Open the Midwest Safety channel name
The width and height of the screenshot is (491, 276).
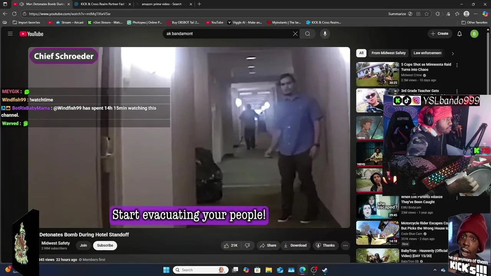pos(56,243)
